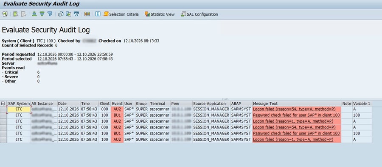
Task: Click the change layout grid icon
Action: pyautogui.click(x=87, y=14)
